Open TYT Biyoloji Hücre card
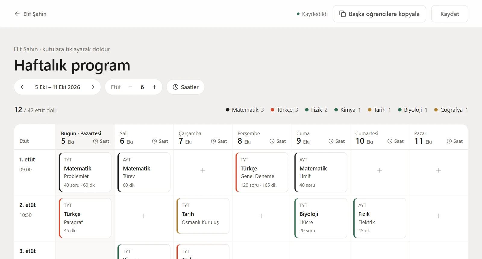Viewport: 482px width, 259px height. tap(321, 218)
